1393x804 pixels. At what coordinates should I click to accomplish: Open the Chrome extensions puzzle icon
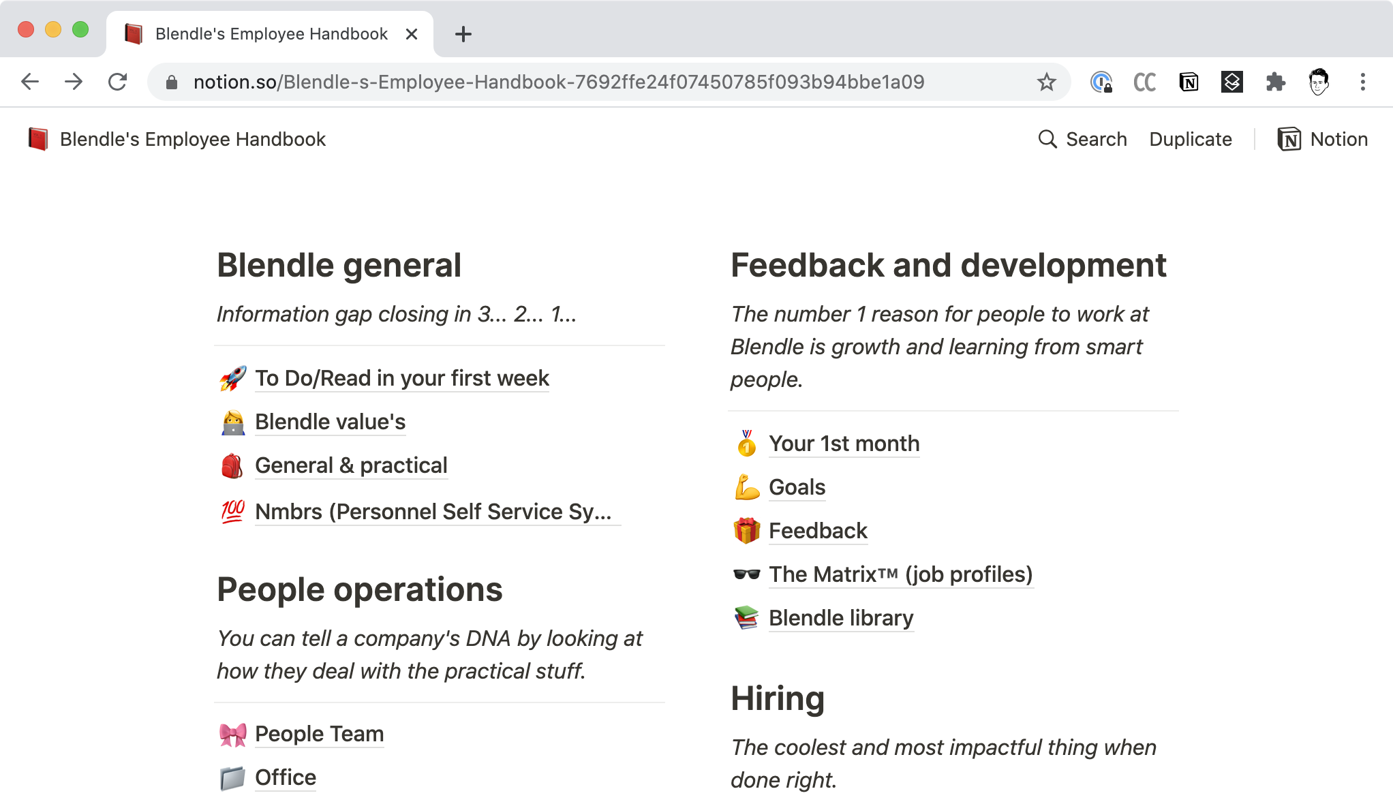(1275, 82)
